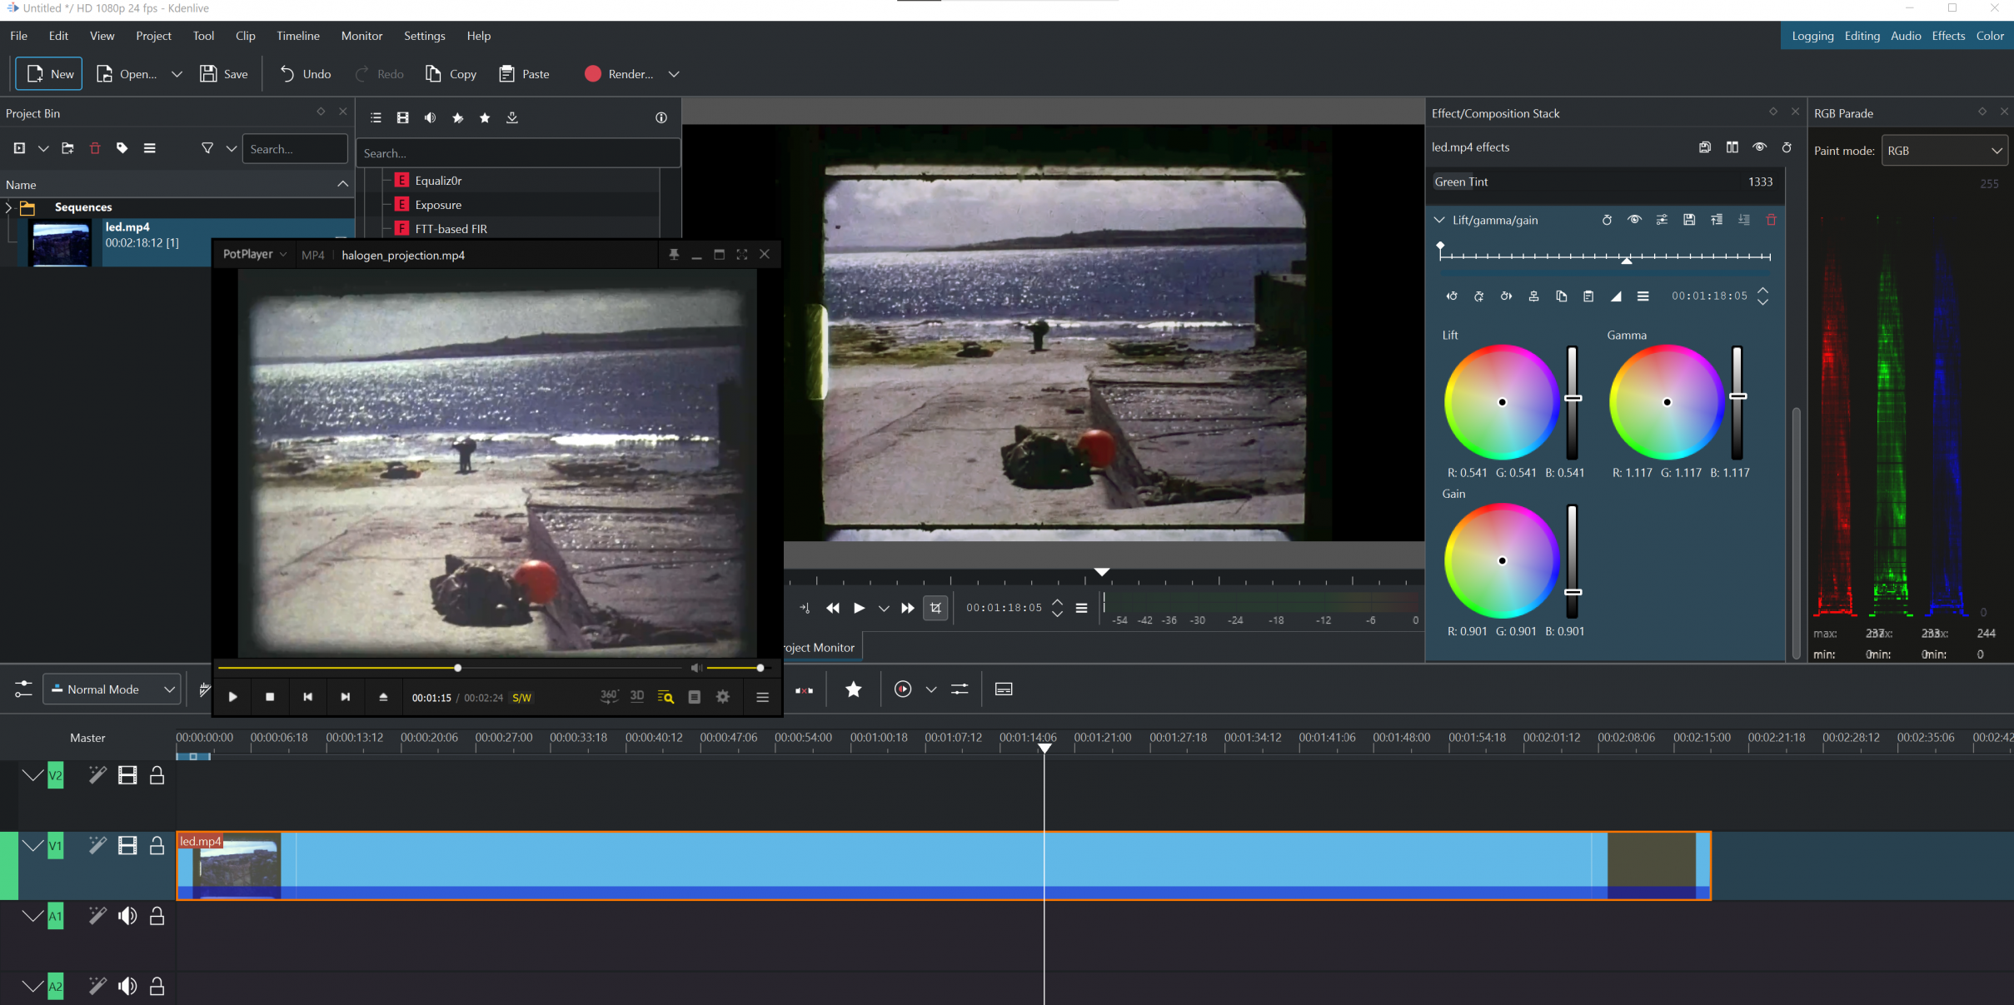
Task: Select the led.mp4 clip thumbnail in bin
Action: pos(60,242)
